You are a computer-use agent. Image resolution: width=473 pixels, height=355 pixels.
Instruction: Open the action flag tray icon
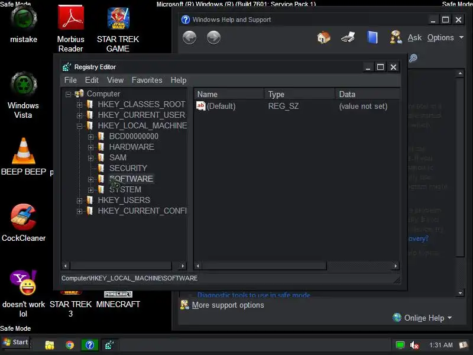(464, 345)
